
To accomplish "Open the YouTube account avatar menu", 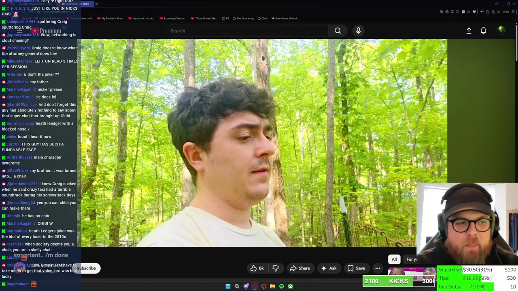I will coord(501,30).
